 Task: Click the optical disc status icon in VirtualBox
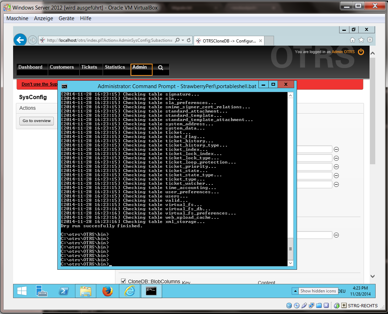click(297, 305)
